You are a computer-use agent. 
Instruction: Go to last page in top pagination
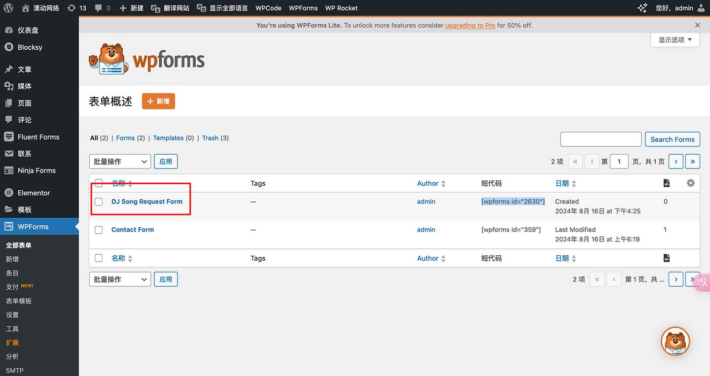693,161
